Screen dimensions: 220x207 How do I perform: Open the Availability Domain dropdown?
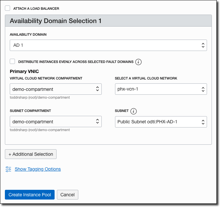[108, 45]
